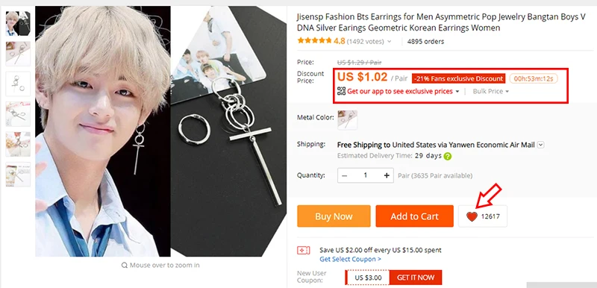Viewport: 597px width, 288px height.
Task: Click the QR code app icon
Action: pyautogui.click(x=341, y=91)
